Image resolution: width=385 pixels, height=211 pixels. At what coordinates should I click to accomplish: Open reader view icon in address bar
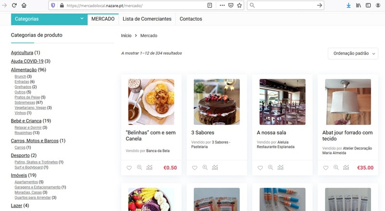pos(209,5)
